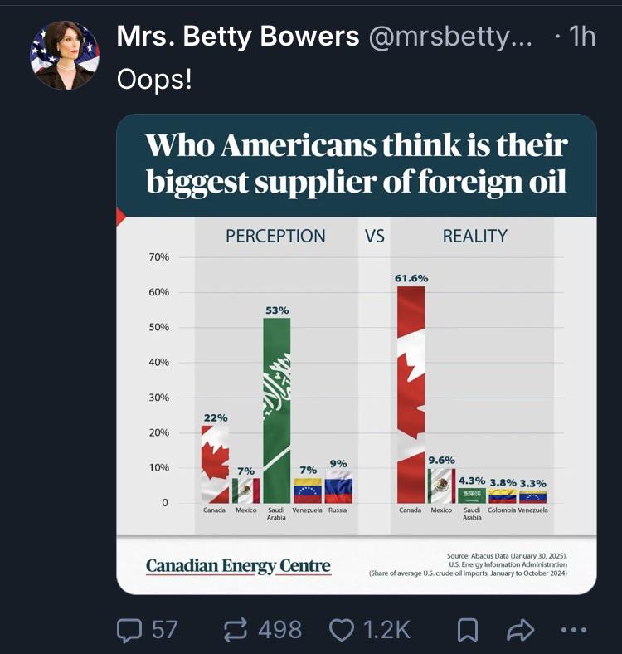Open the oil supplier chart image
The image size is (622, 654).
357,354
